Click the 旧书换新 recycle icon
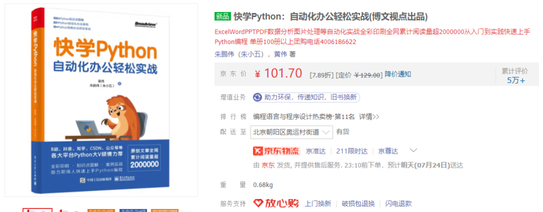 [257, 97]
